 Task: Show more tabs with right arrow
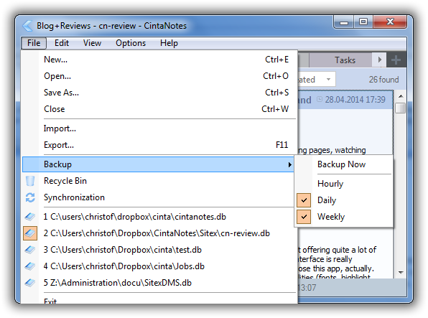379,60
